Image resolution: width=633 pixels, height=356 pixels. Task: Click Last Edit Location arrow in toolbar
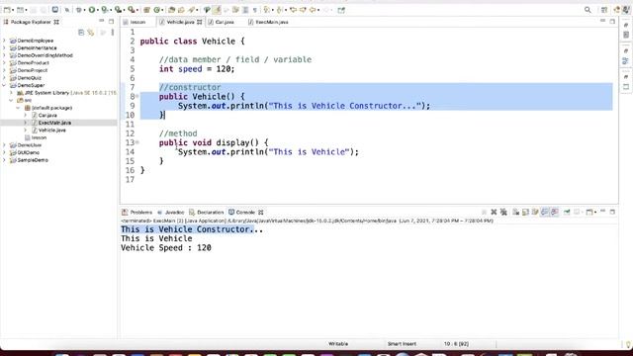(x=293, y=10)
